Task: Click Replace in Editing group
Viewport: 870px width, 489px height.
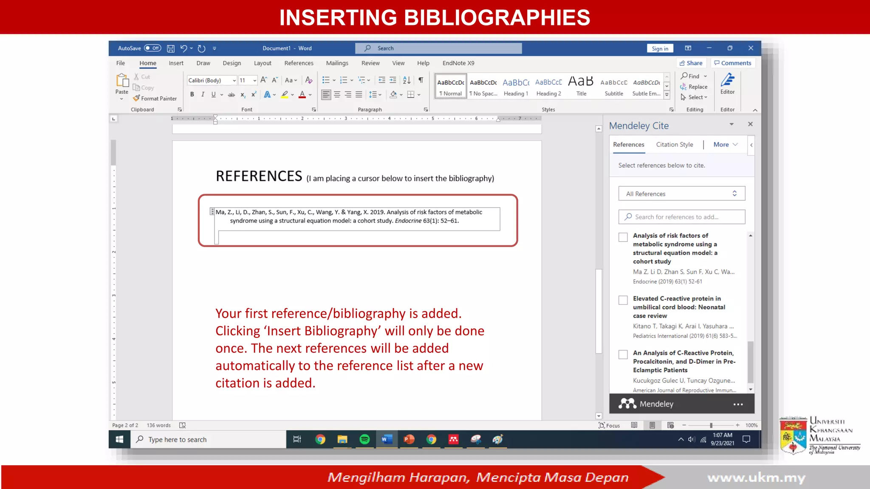Action: point(694,87)
